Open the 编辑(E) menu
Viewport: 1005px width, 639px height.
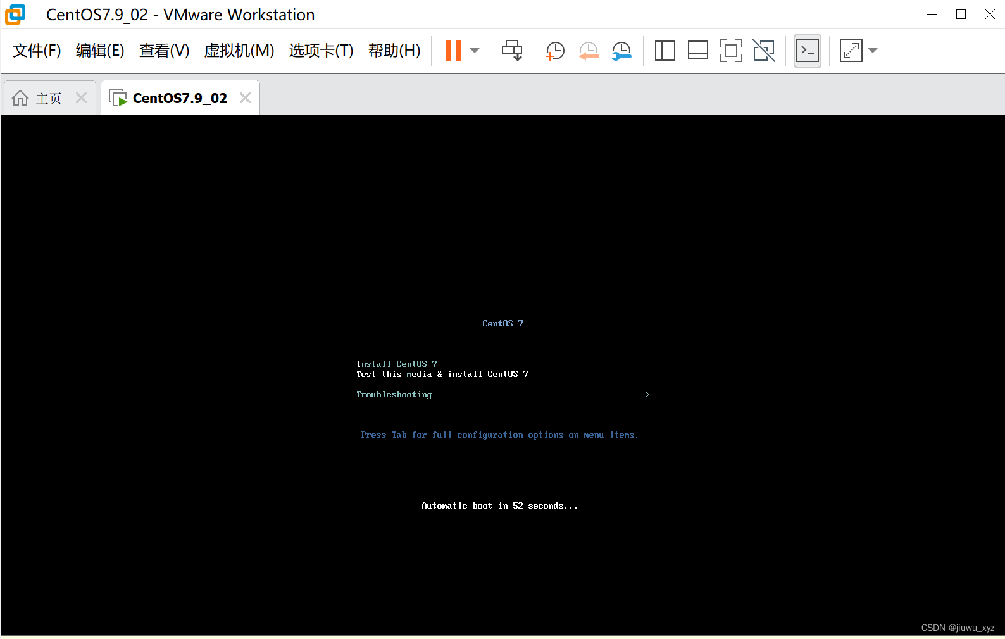(100, 51)
